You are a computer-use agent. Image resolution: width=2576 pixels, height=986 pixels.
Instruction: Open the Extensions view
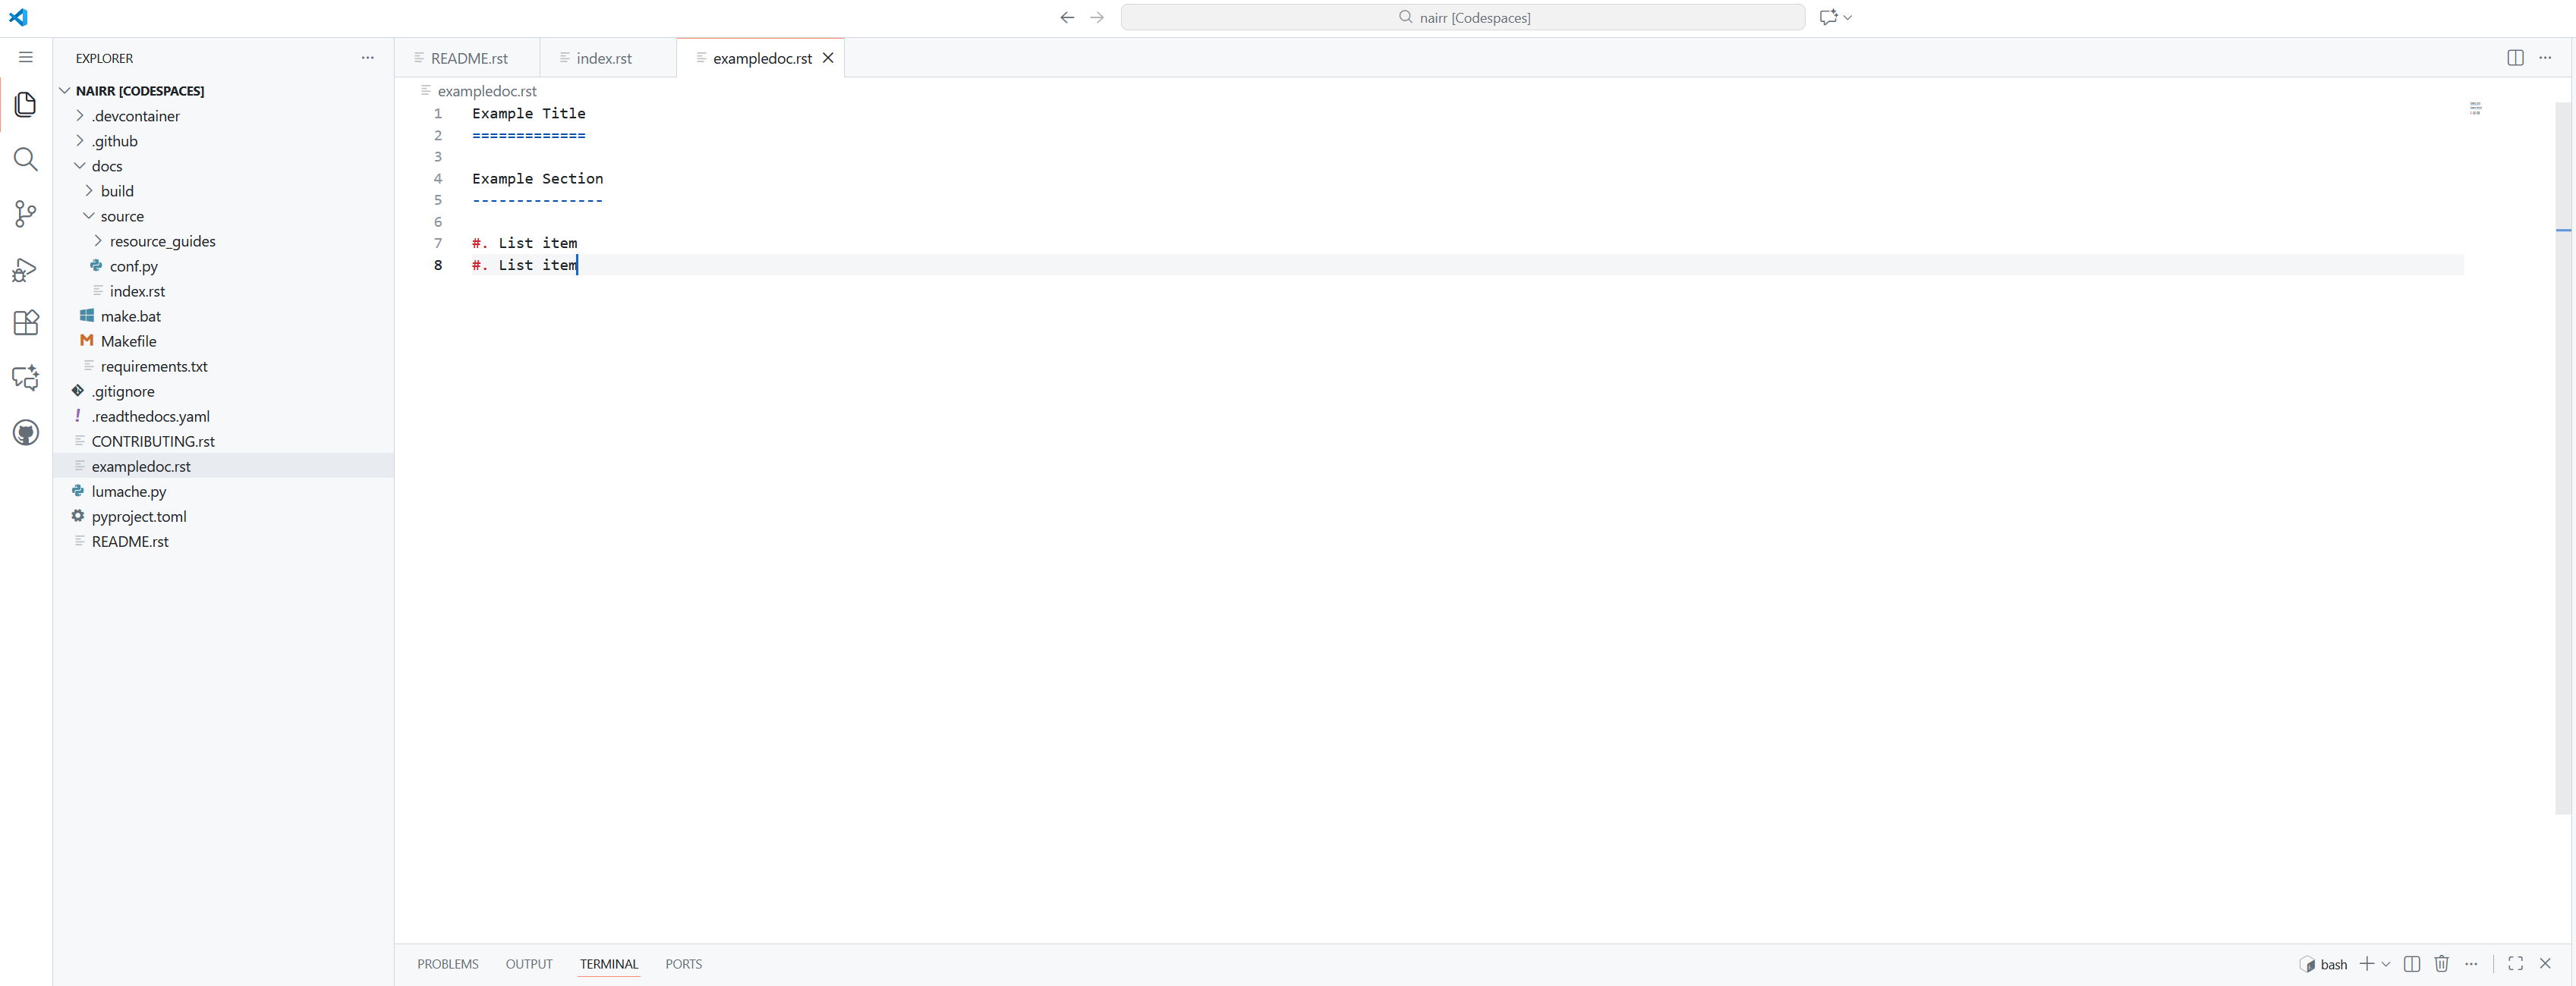[26, 322]
